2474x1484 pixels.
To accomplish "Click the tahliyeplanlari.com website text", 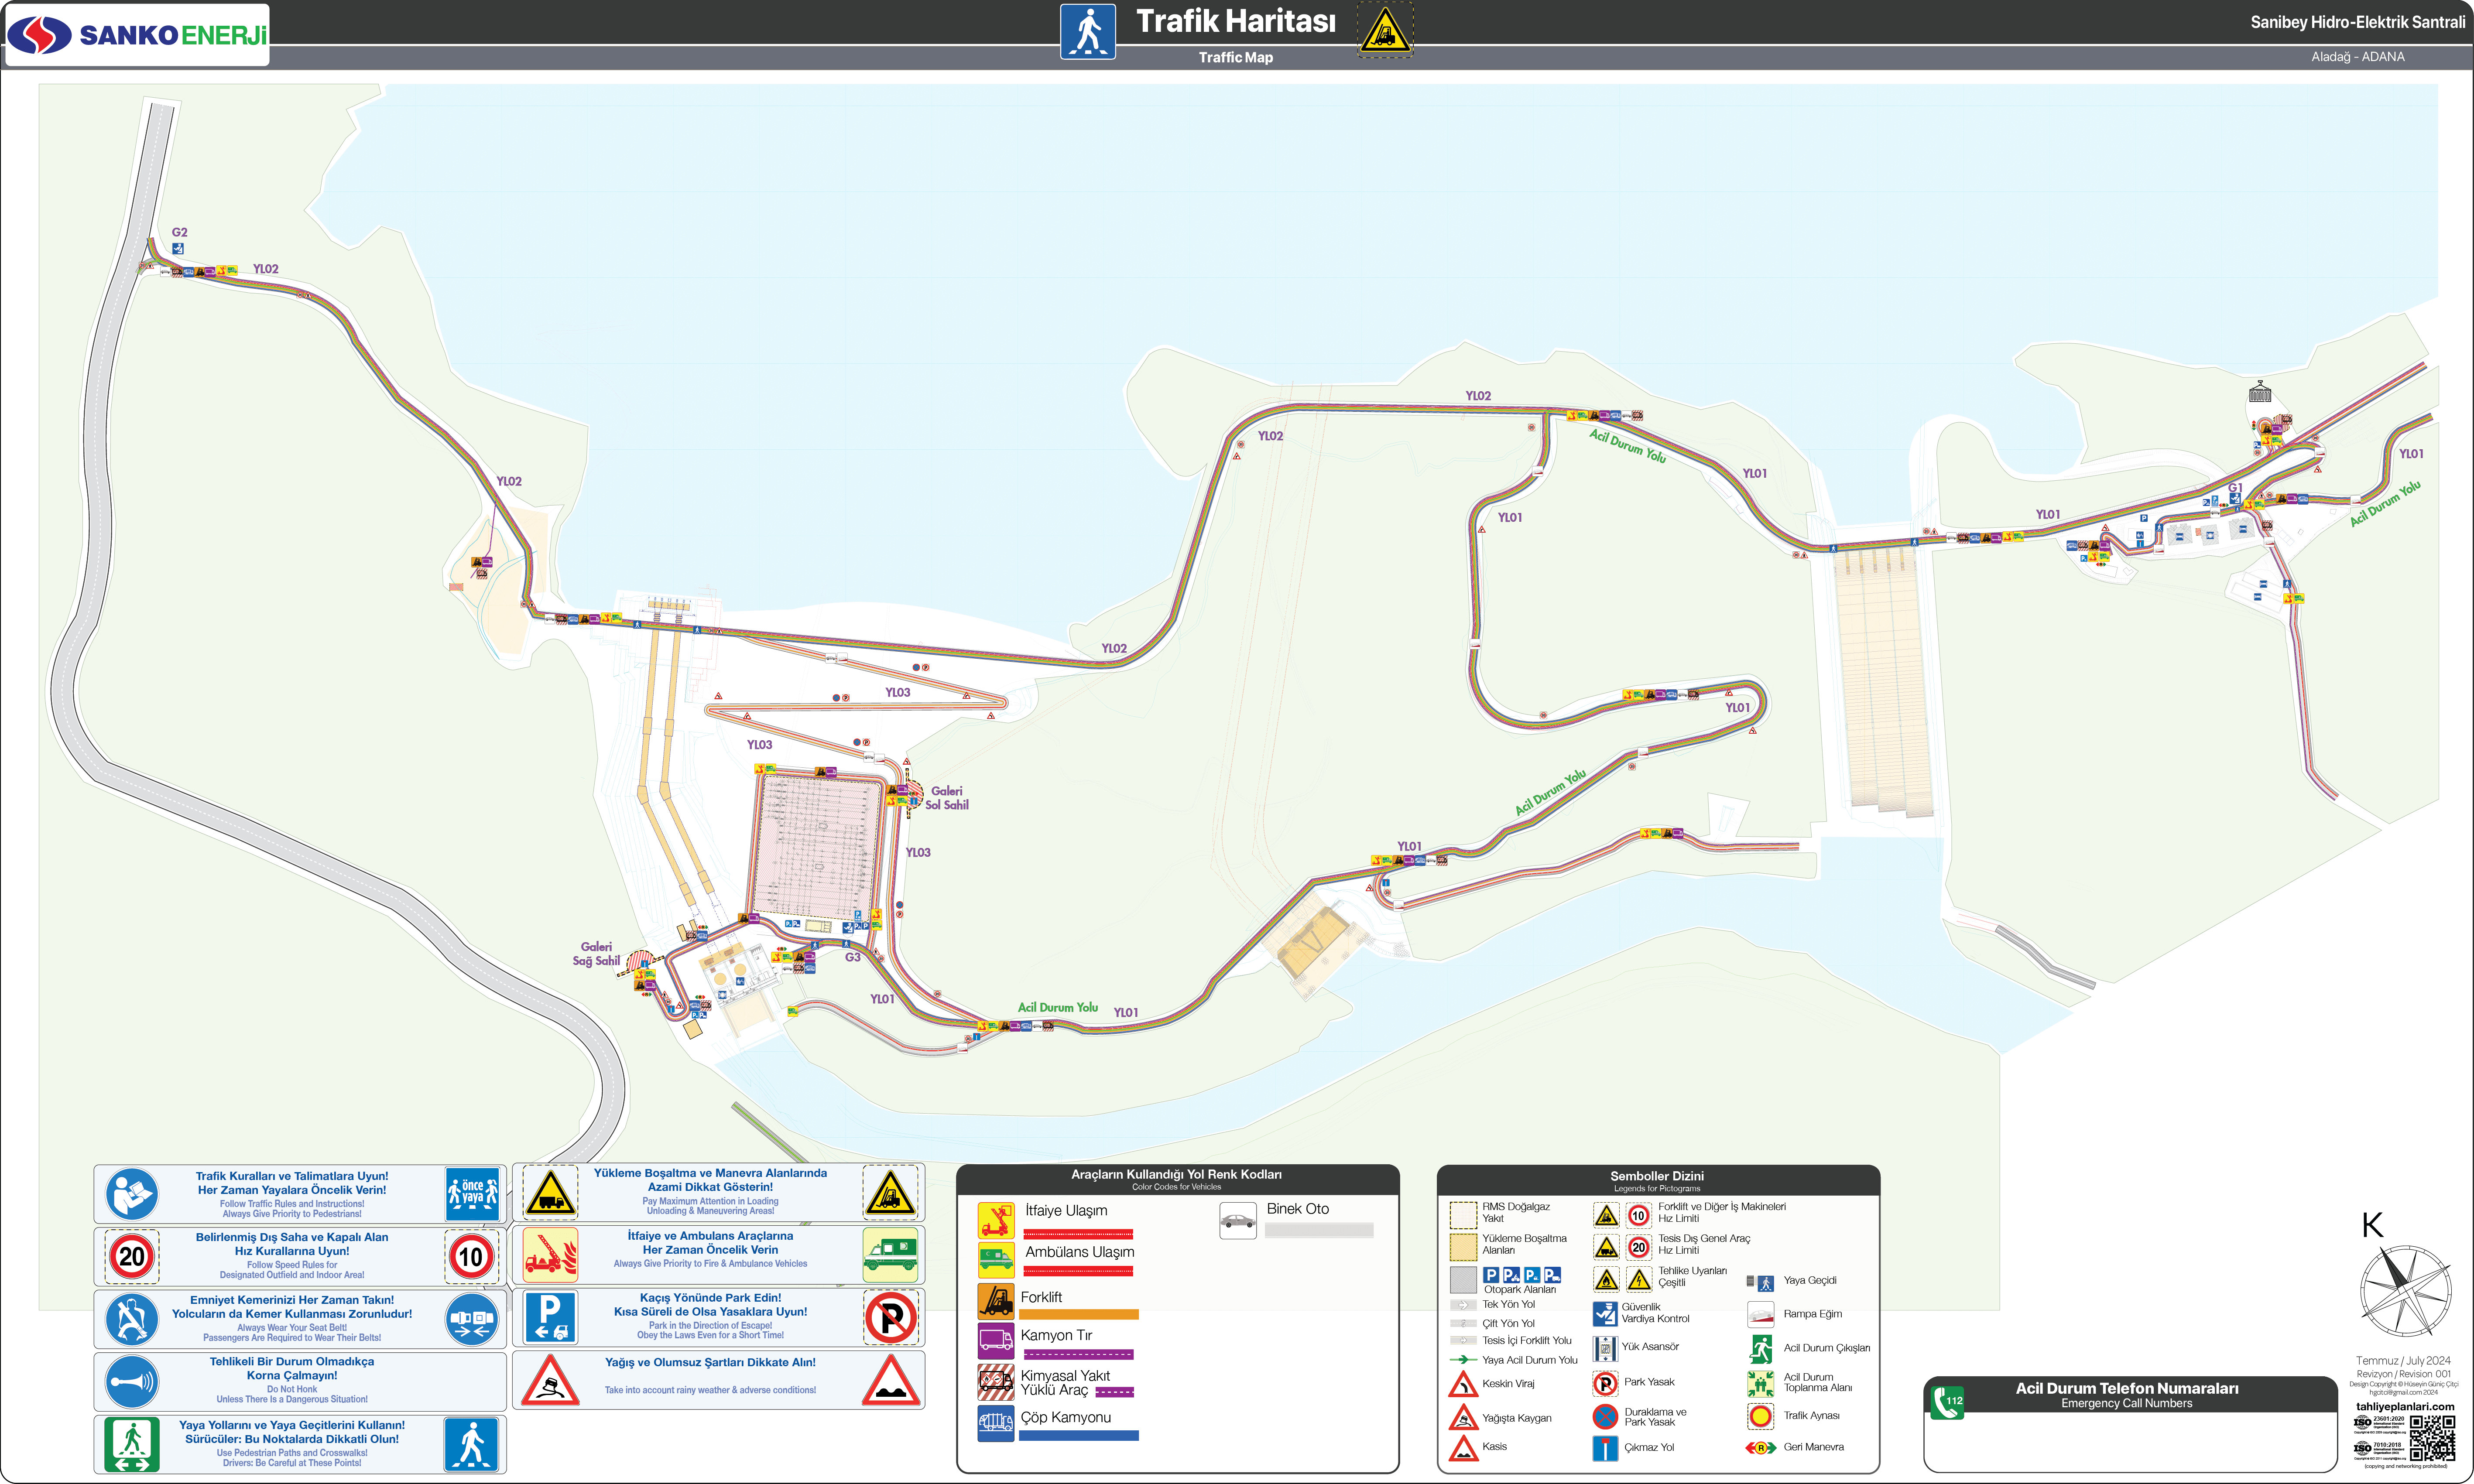I will tap(2404, 1406).
